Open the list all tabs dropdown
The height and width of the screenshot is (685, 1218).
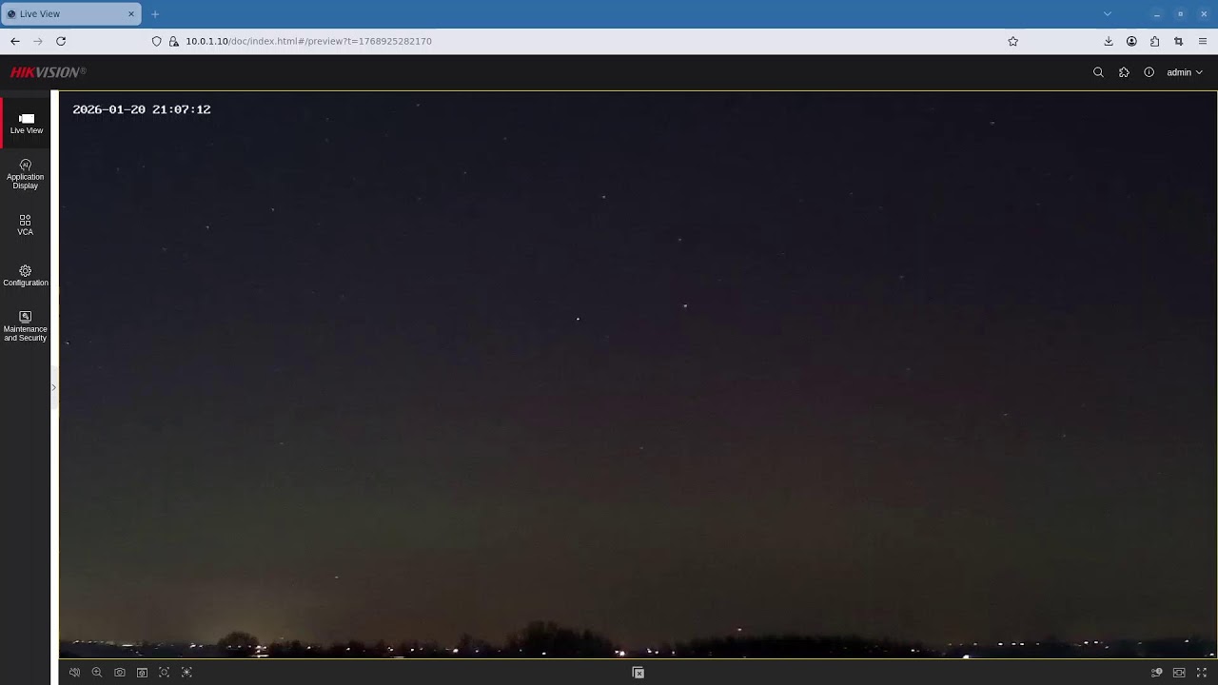[1108, 14]
